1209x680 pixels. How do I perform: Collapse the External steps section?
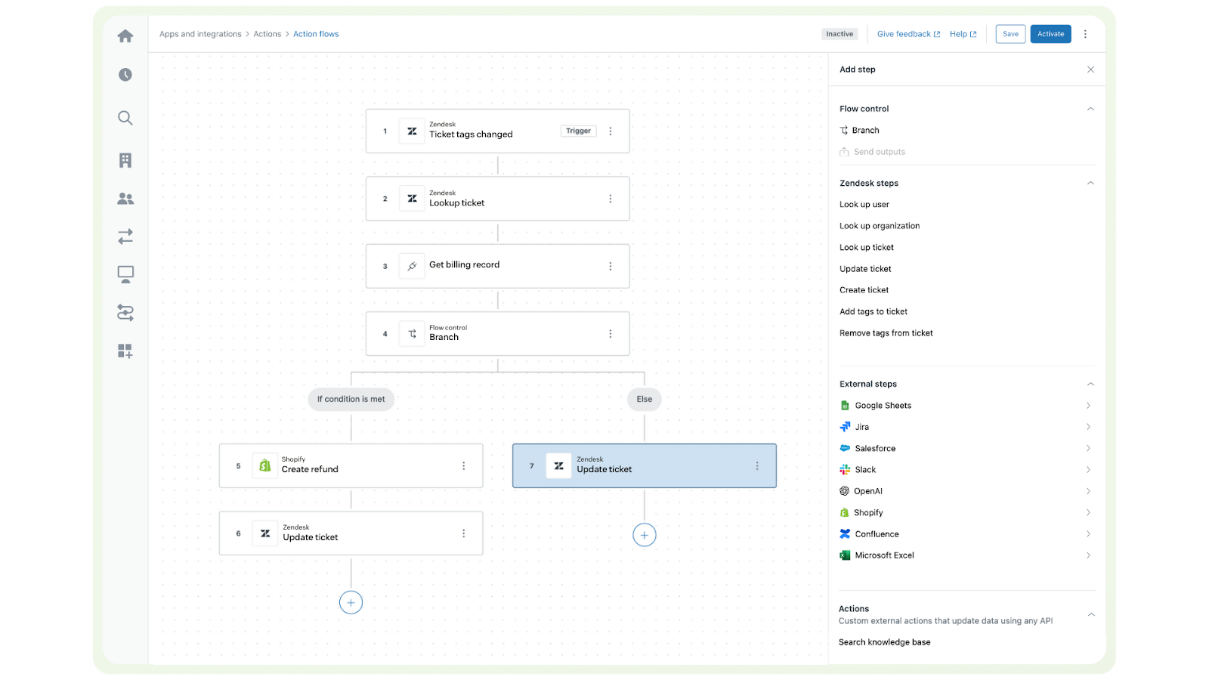coord(1090,384)
